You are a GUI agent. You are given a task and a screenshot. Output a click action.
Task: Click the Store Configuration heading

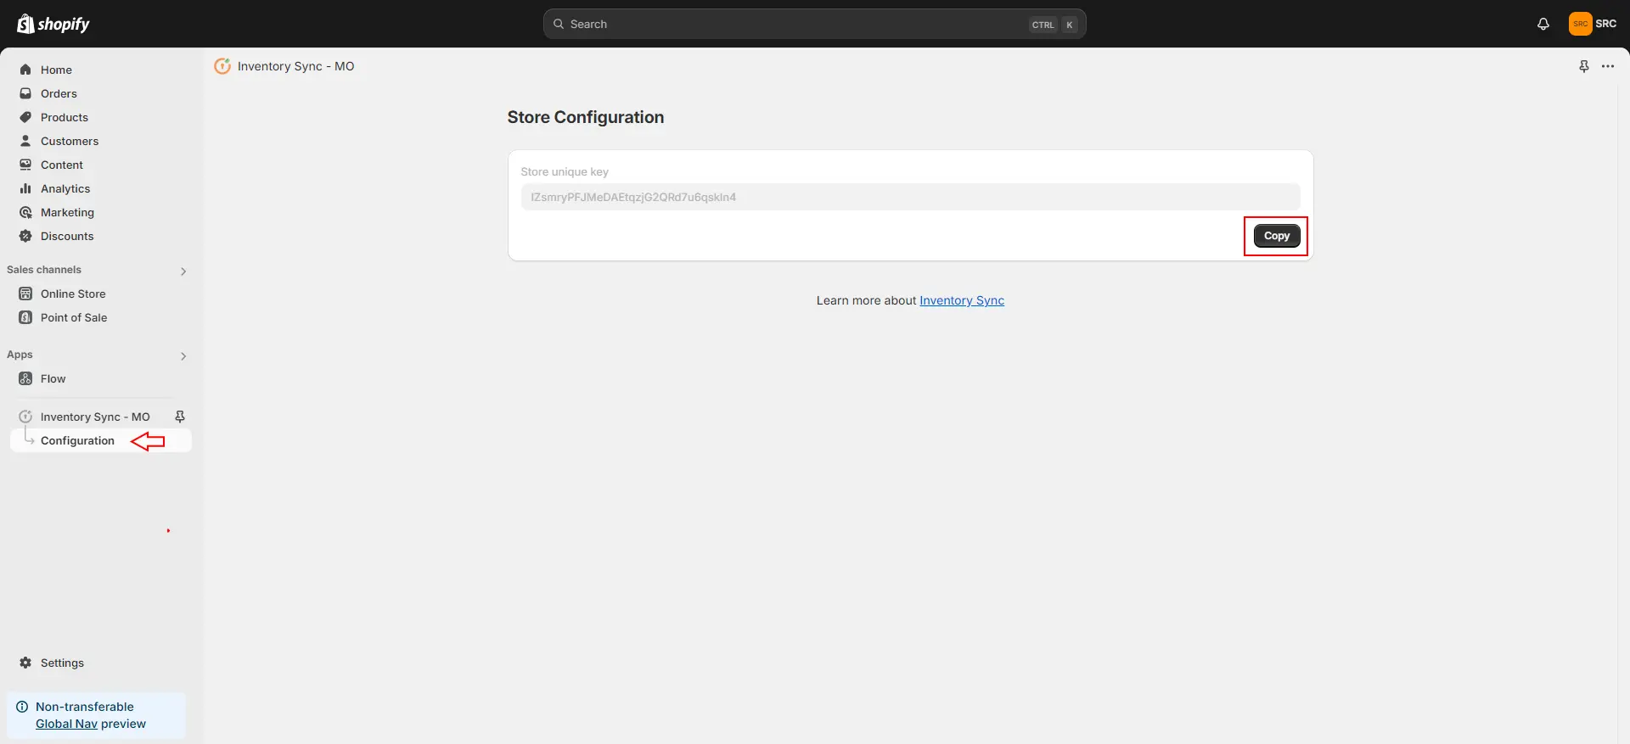[x=586, y=117]
